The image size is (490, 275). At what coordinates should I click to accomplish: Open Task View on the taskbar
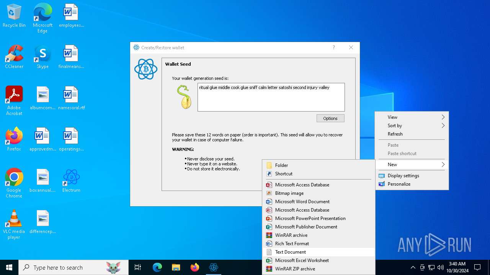(138, 267)
